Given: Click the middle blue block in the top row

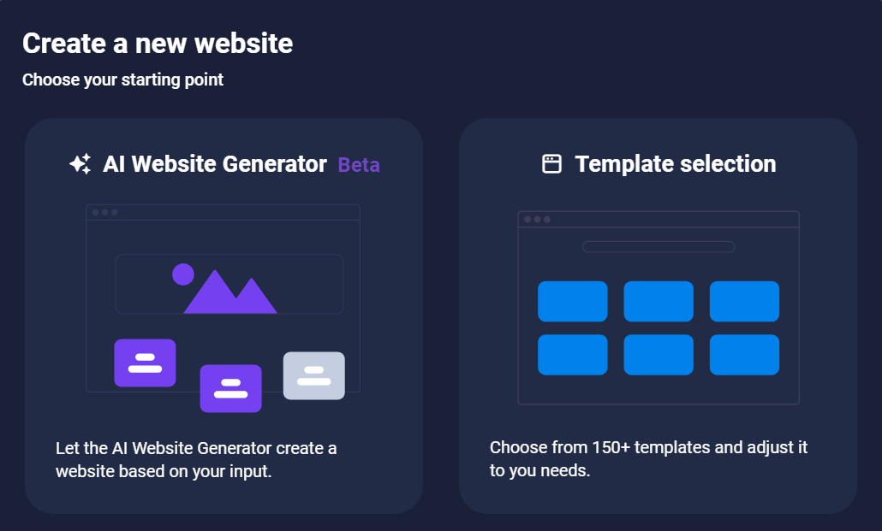Looking at the screenshot, I should 659,301.
